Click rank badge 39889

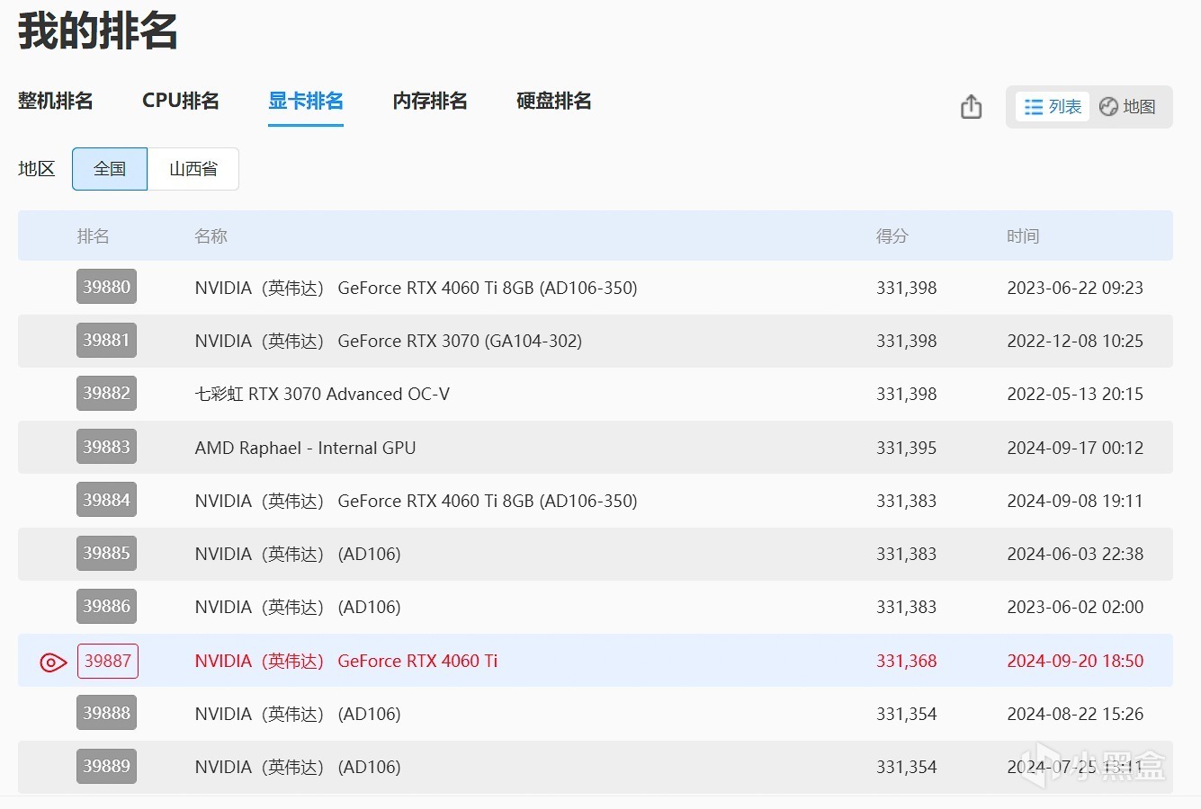[106, 767]
